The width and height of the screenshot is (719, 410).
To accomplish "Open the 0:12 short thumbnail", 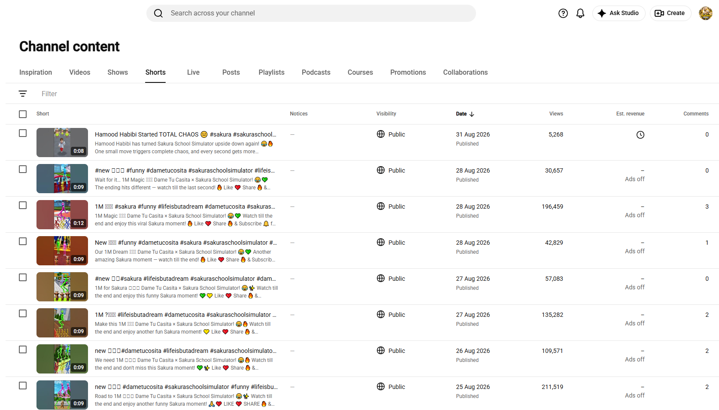I will click(62, 215).
